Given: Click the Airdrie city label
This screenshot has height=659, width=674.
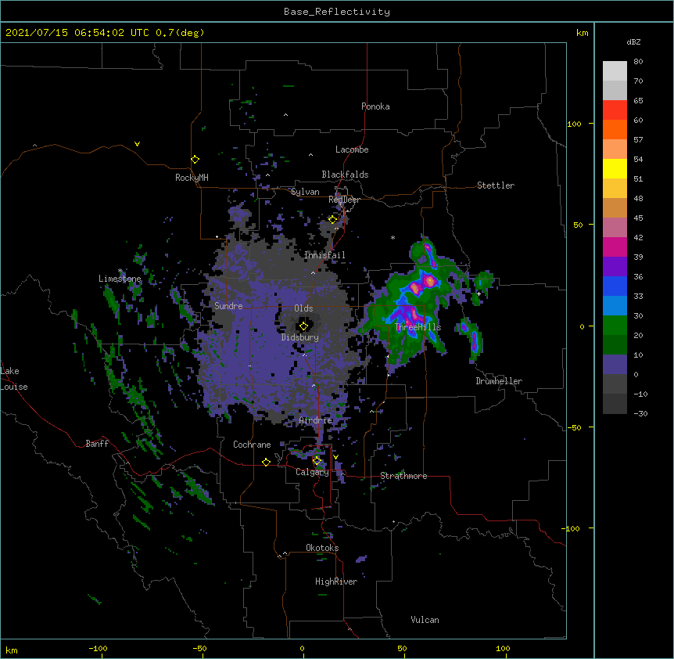Looking at the screenshot, I should click(316, 420).
